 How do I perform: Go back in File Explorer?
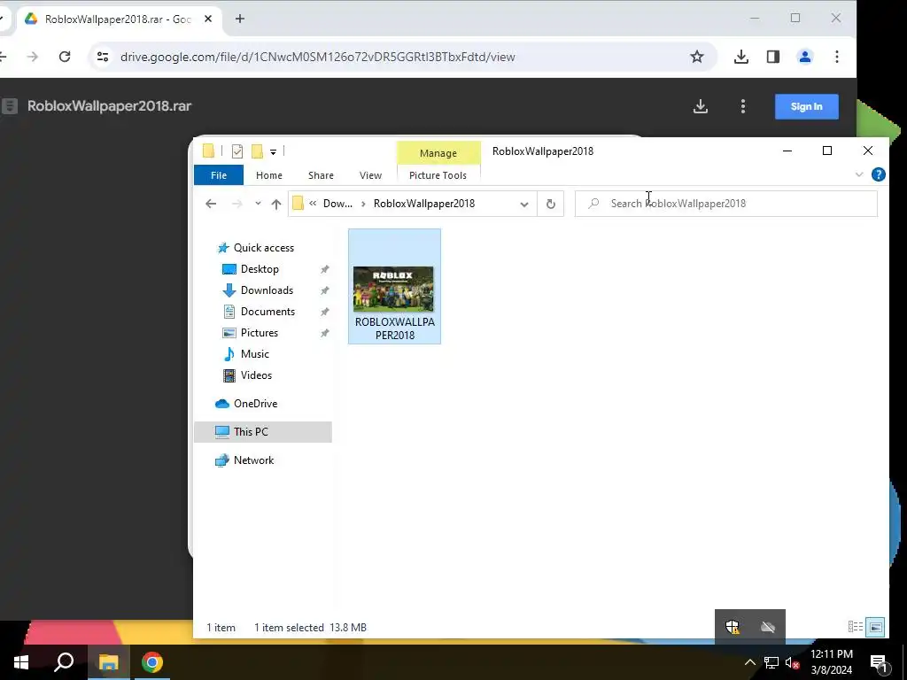click(211, 204)
